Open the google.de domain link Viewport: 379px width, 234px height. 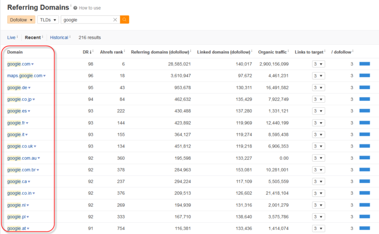click(x=17, y=87)
